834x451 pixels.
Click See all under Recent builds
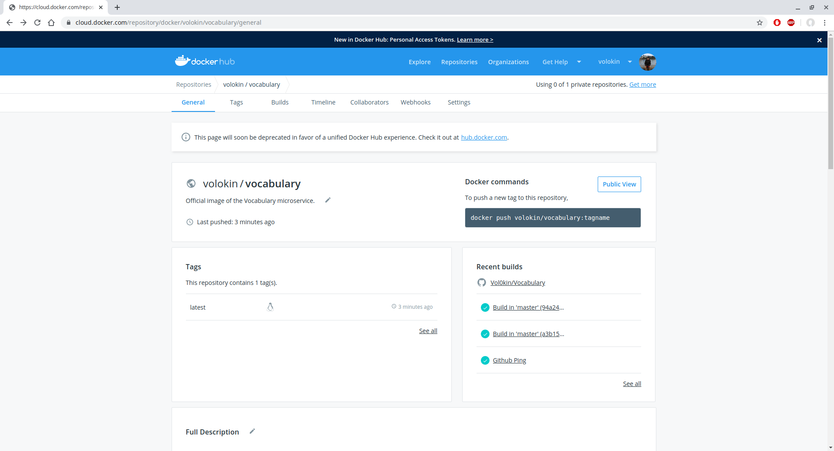click(632, 384)
